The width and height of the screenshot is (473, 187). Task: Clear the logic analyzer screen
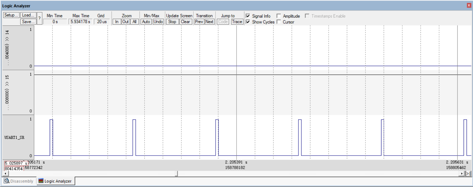click(186, 21)
